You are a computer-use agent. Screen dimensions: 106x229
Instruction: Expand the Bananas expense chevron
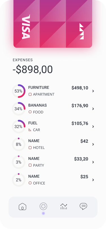point(93,109)
